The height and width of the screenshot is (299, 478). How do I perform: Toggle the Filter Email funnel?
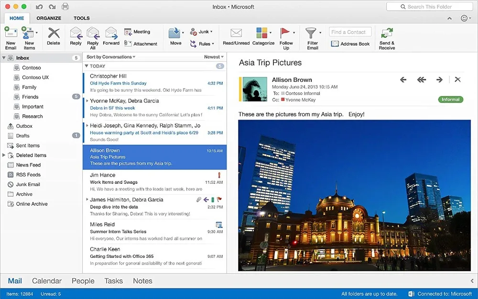(312, 34)
